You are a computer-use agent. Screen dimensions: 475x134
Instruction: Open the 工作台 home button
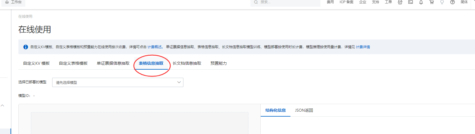[x=13, y=2]
